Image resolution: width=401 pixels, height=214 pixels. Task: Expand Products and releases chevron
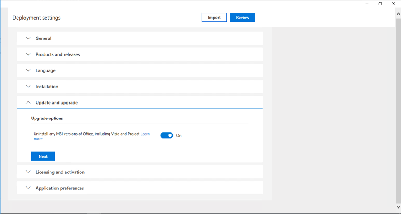[x=28, y=54]
